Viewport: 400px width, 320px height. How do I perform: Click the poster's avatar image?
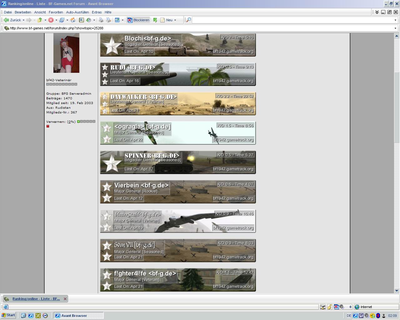(x=66, y=53)
